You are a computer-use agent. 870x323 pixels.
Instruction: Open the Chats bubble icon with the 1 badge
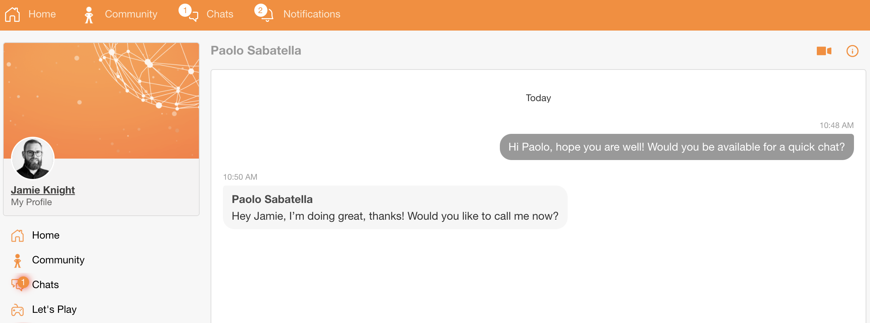[x=189, y=13]
